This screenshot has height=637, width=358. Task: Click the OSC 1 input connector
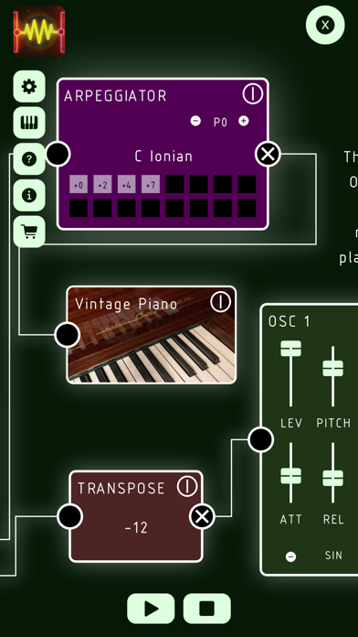point(260,439)
